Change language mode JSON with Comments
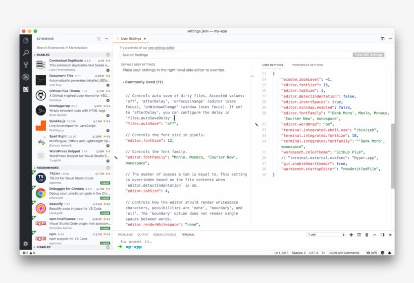 tap(344, 253)
